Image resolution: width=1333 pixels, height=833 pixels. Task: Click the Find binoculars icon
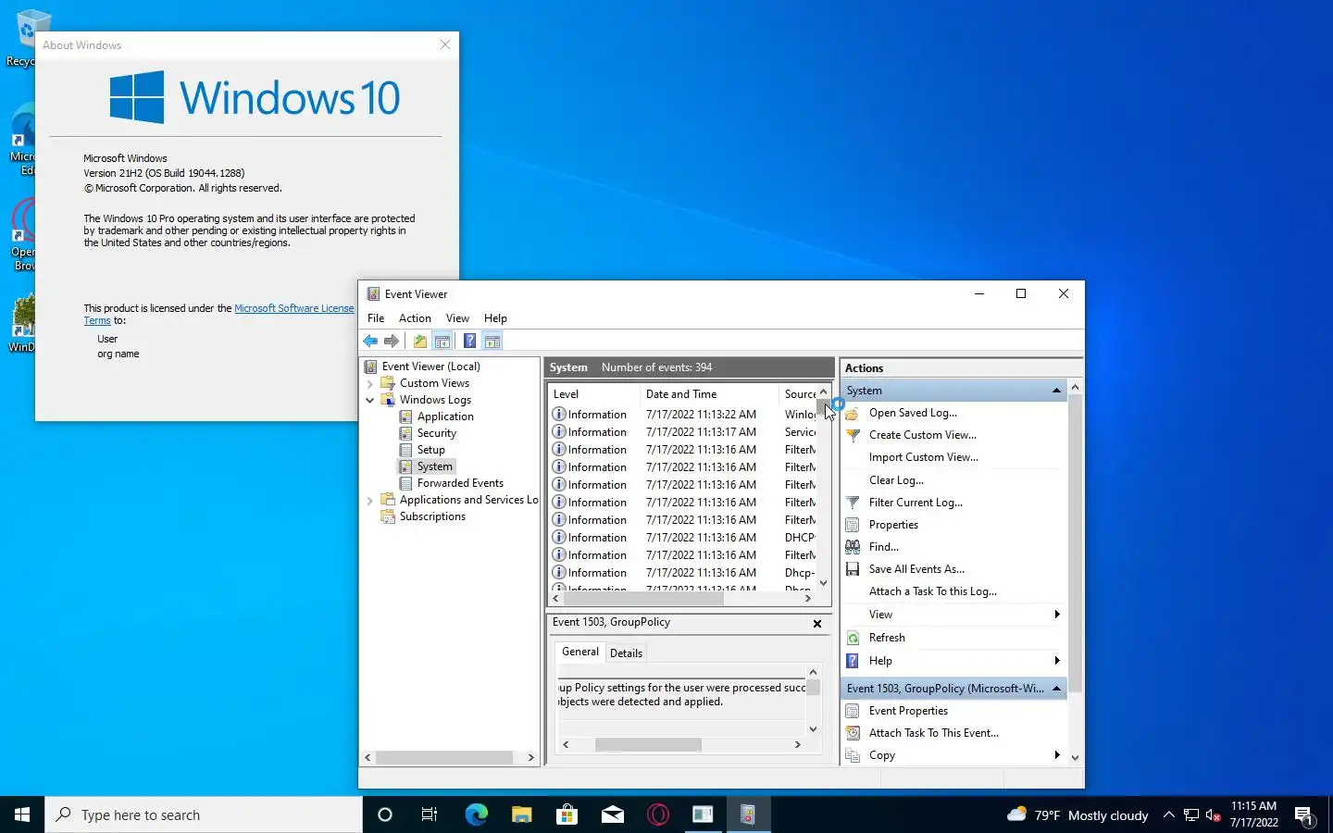[853, 547]
